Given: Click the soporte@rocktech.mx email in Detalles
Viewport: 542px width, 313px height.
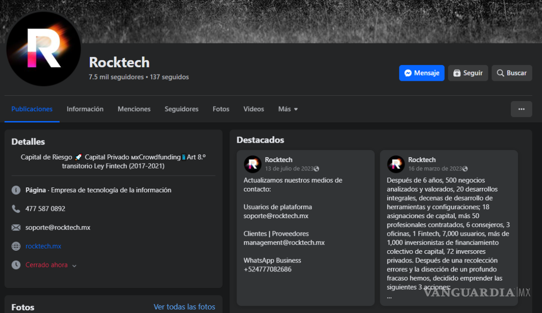Looking at the screenshot, I should 58,227.
